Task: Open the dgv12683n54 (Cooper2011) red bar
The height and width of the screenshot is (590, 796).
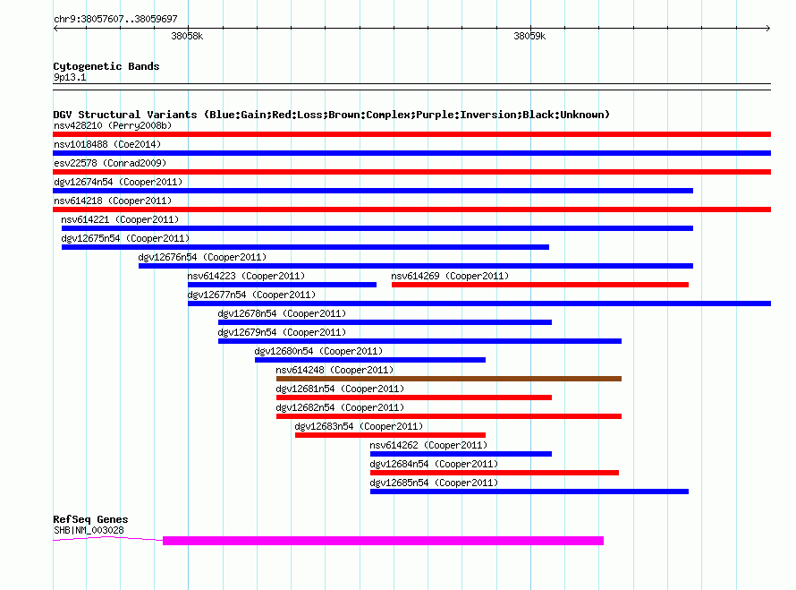Action: click(390, 435)
